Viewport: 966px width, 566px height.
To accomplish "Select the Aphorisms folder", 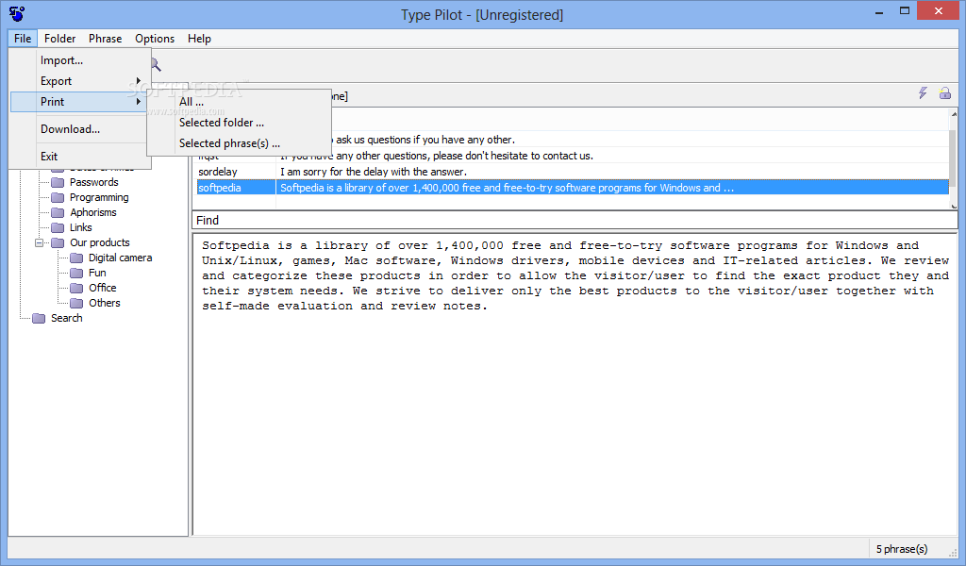I will point(93,212).
